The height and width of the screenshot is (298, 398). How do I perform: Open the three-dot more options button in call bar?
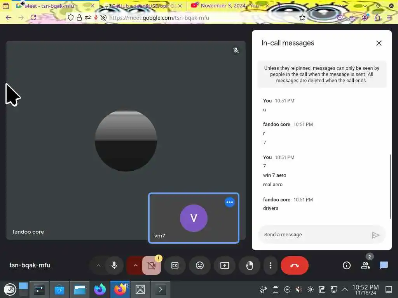pos(271,265)
